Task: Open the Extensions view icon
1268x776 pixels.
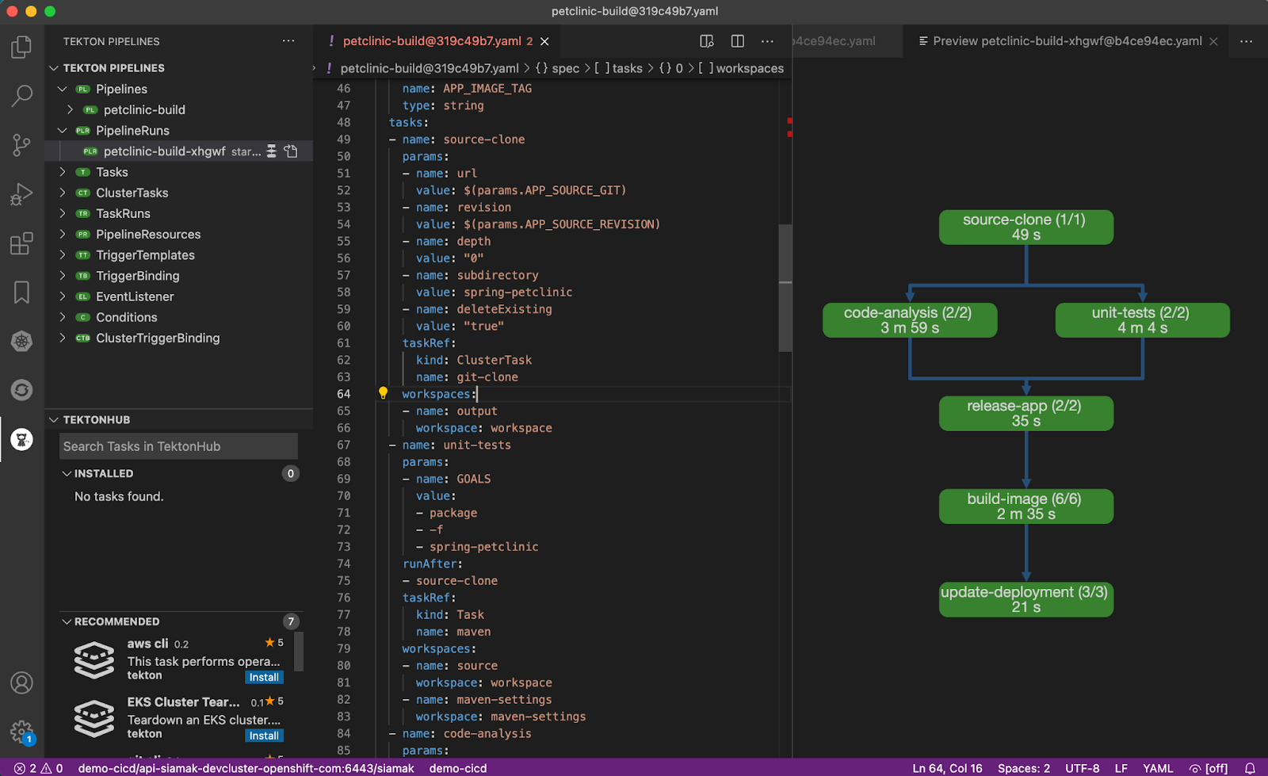Action: (21, 243)
